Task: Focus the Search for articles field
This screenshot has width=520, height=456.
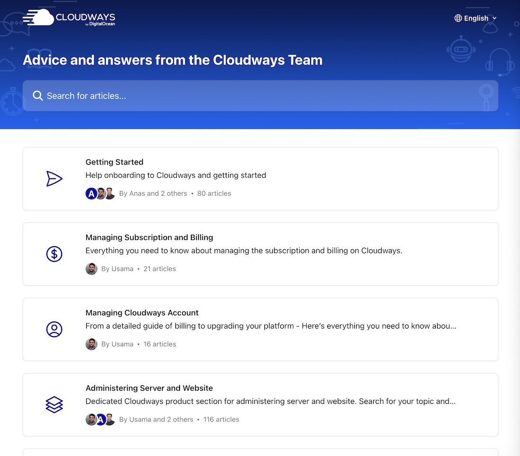Action: (x=260, y=96)
